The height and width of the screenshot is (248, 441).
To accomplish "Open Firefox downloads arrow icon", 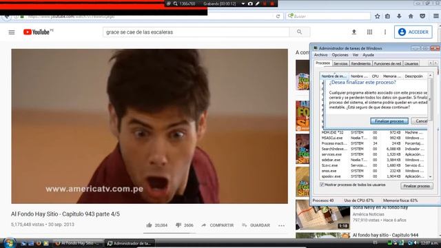I will (399, 17).
